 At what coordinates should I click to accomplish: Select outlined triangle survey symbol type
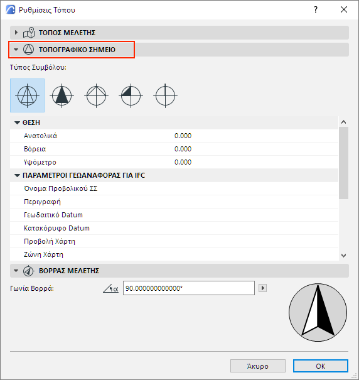click(x=28, y=95)
